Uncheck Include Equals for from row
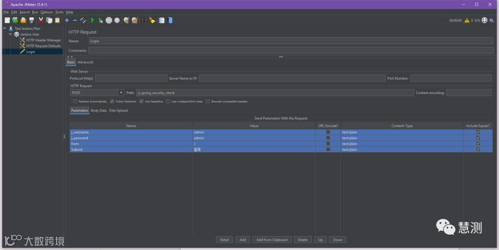Screen dimensions: 499x250 pyautogui.click(x=478, y=143)
